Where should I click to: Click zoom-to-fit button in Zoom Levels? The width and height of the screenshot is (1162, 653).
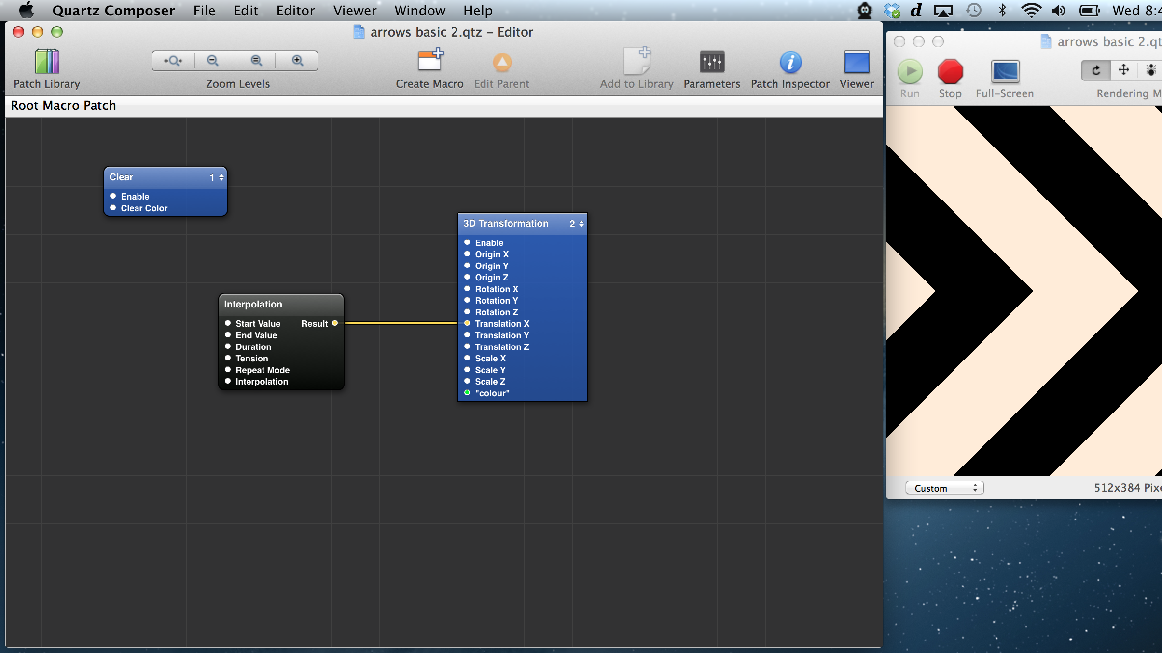click(173, 61)
